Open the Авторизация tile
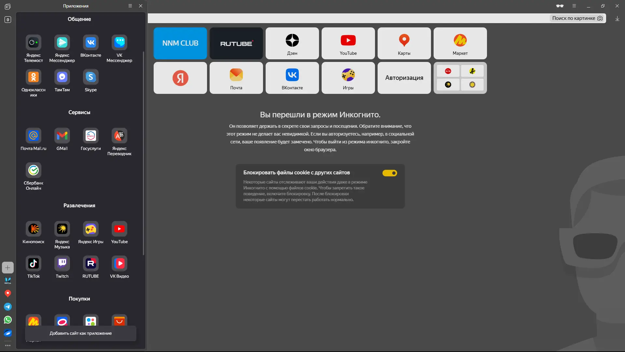 pyautogui.click(x=404, y=78)
